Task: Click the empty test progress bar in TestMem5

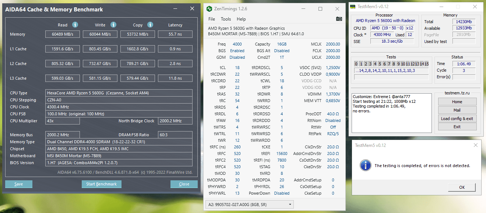Action: tap(391, 77)
